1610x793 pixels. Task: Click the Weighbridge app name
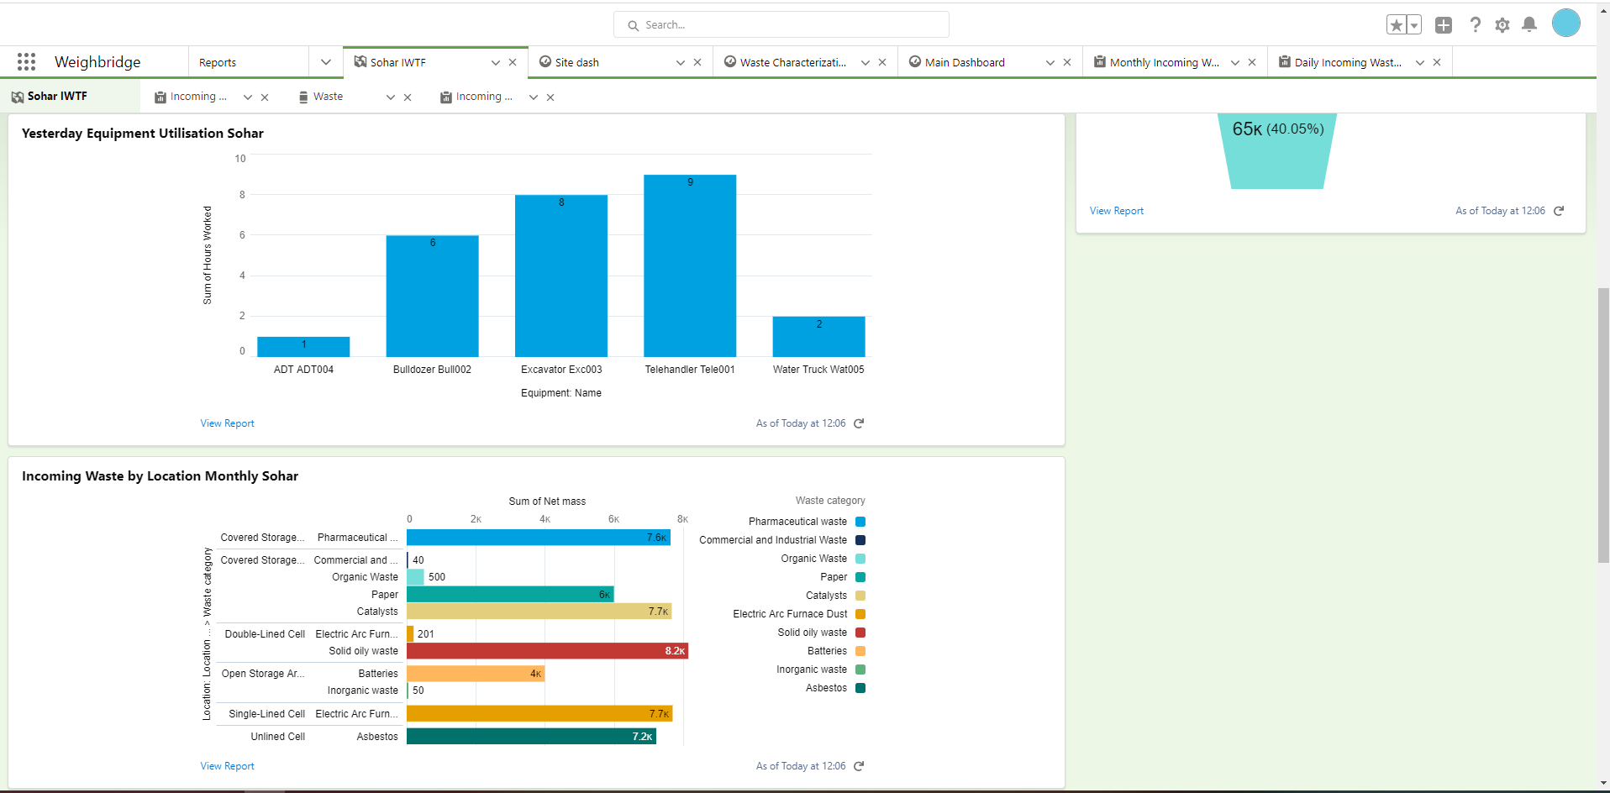tap(97, 61)
